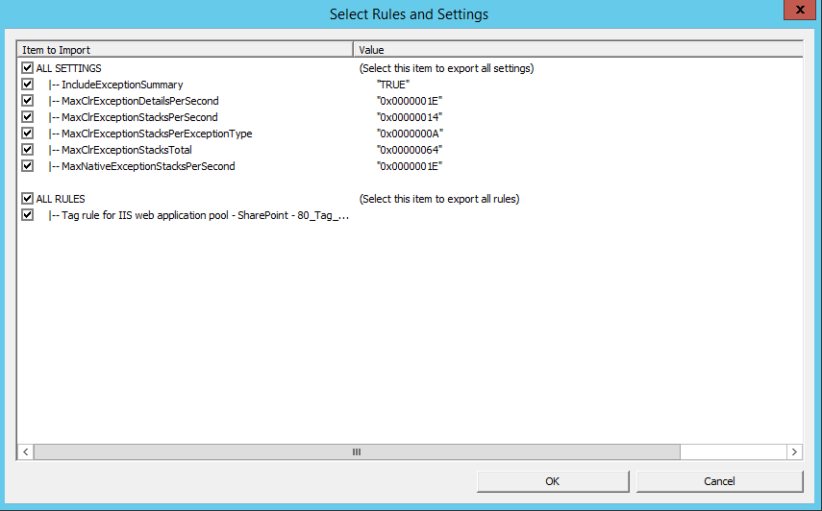The width and height of the screenshot is (822, 511).
Task: Toggle the MaxClrExceptionDetailsPerSecond checkbox
Action: click(28, 101)
